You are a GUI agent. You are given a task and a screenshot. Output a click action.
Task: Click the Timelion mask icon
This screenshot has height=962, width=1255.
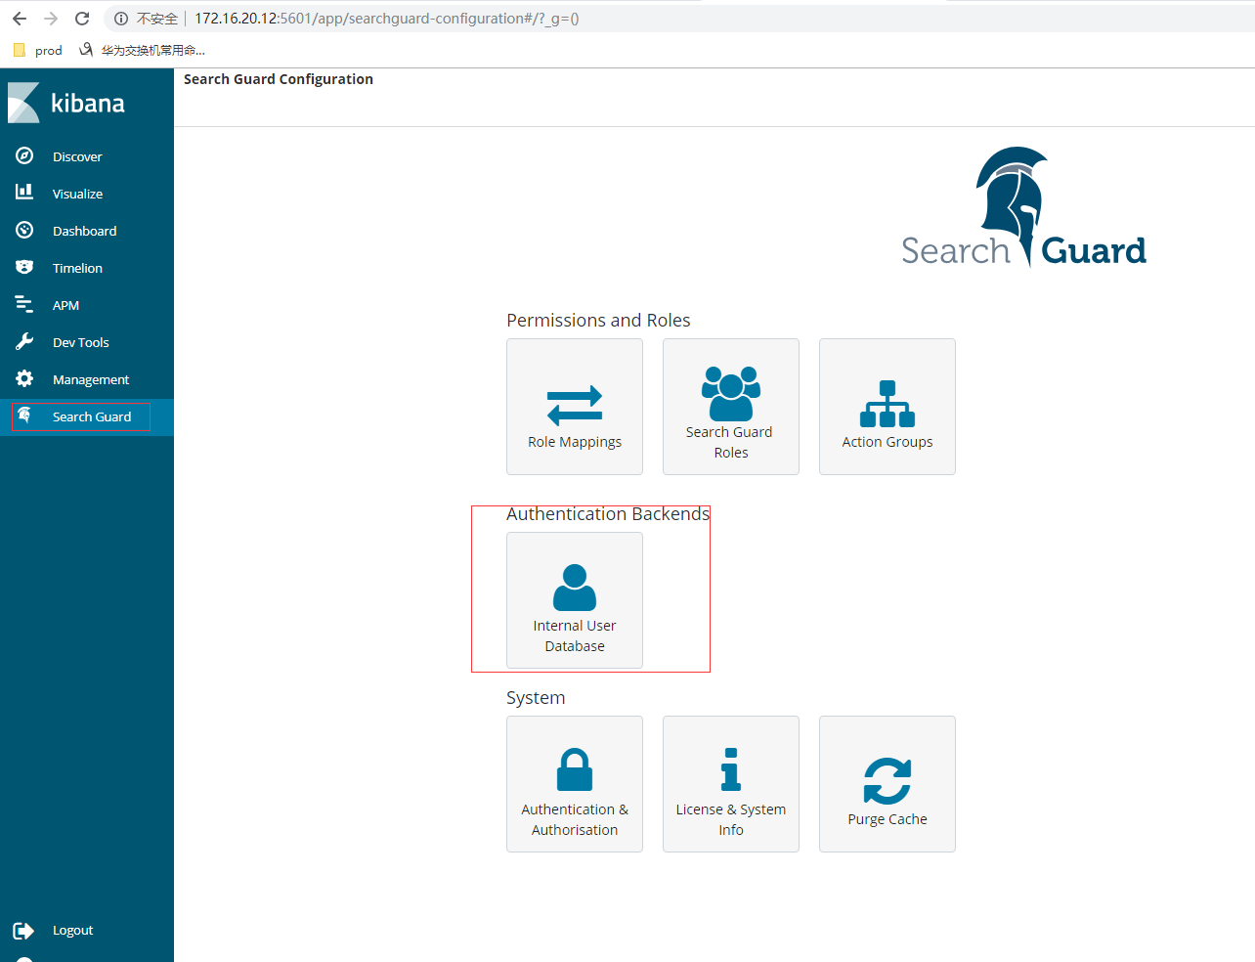24,267
